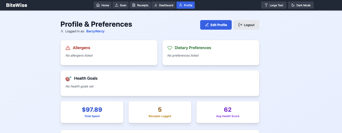The width and height of the screenshot is (342, 133).
Task: Click the 5 receipts count
Action: pyautogui.click(x=160, y=110)
